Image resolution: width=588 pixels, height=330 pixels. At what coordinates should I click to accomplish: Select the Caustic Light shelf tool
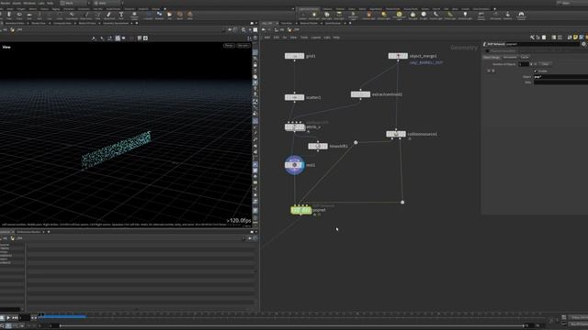[x=435, y=15]
